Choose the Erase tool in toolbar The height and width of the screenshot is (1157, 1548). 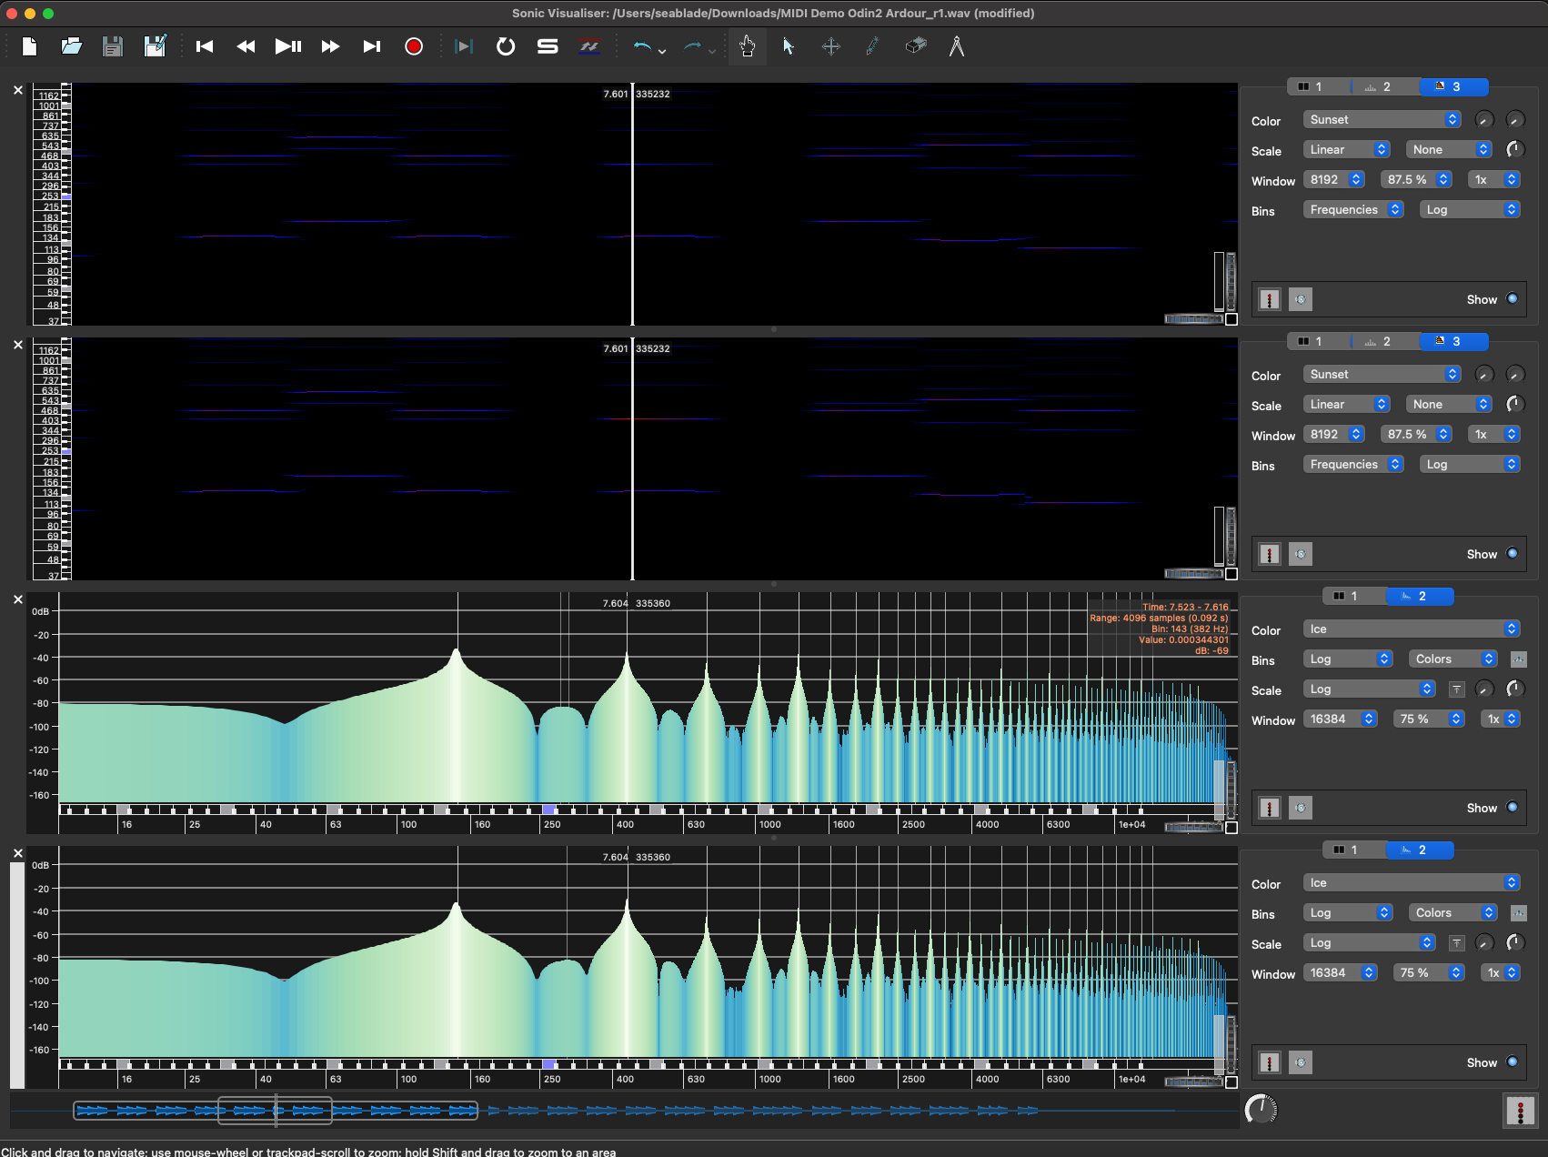[x=915, y=46]
